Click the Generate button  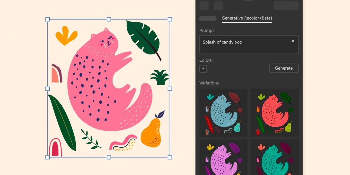[284, 68]
